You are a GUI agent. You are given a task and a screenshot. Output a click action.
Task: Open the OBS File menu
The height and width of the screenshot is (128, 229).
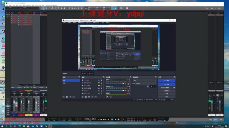point(64,23)
